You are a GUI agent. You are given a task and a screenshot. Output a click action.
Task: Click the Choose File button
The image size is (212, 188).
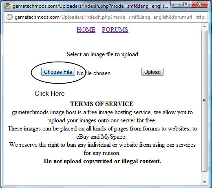pos(58,72)
